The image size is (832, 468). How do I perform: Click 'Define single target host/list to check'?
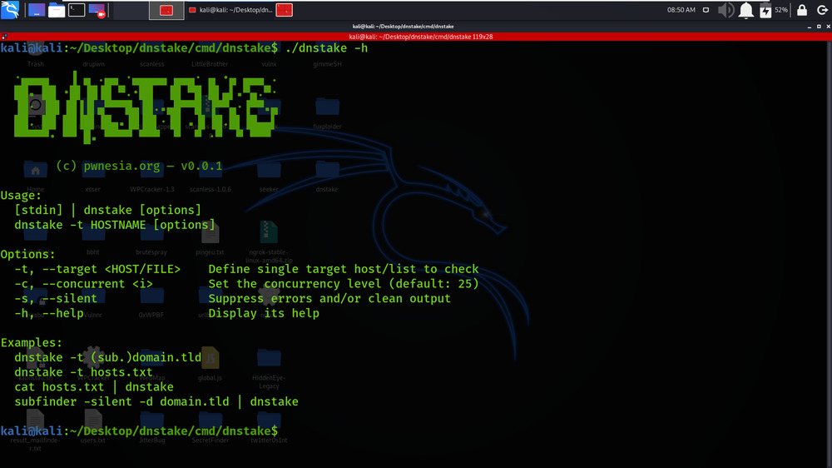coord(344,269)
